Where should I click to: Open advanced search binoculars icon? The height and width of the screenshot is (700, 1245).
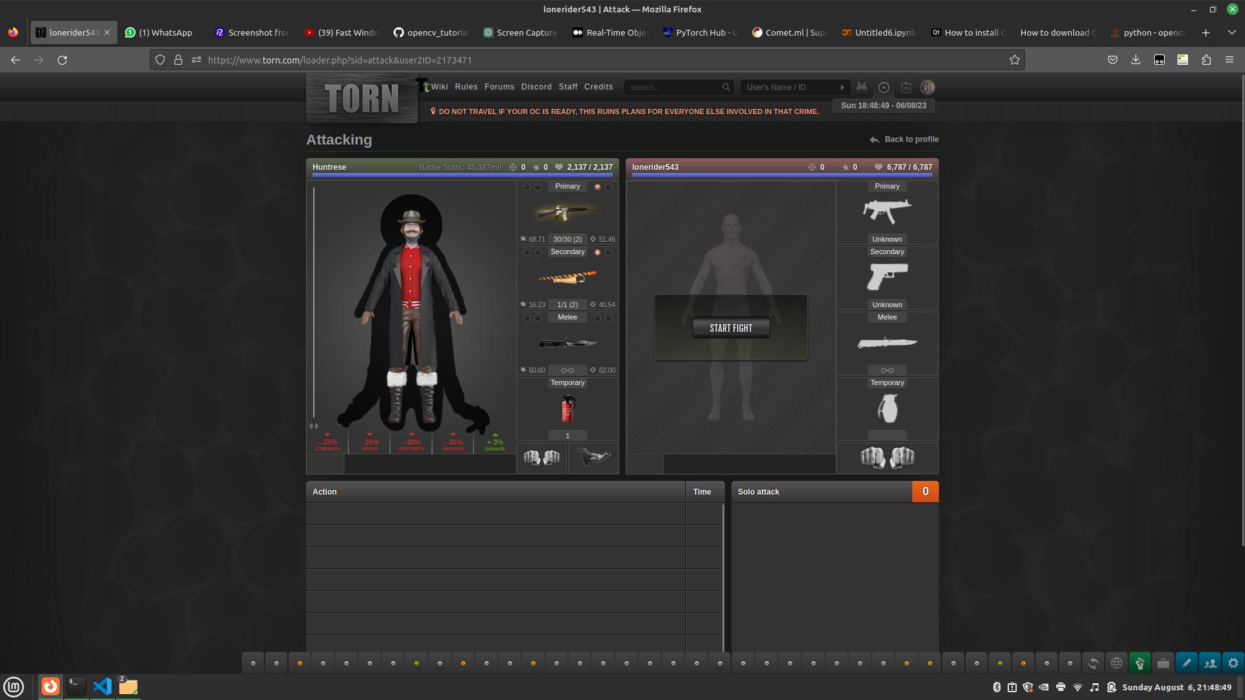click(862, 87)
